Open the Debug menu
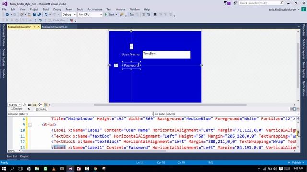307x172 pixels. (x=57, y=9)
